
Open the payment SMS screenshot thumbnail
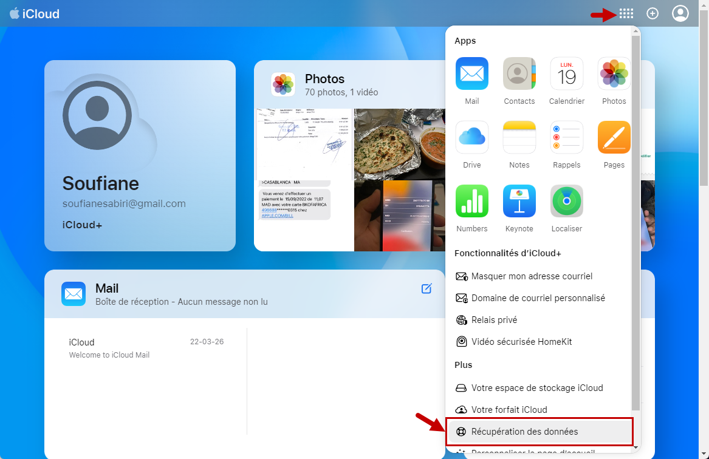pos(304,216)
